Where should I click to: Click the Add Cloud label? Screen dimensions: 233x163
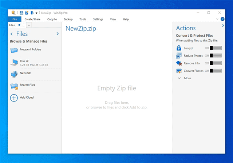[27, 98]
